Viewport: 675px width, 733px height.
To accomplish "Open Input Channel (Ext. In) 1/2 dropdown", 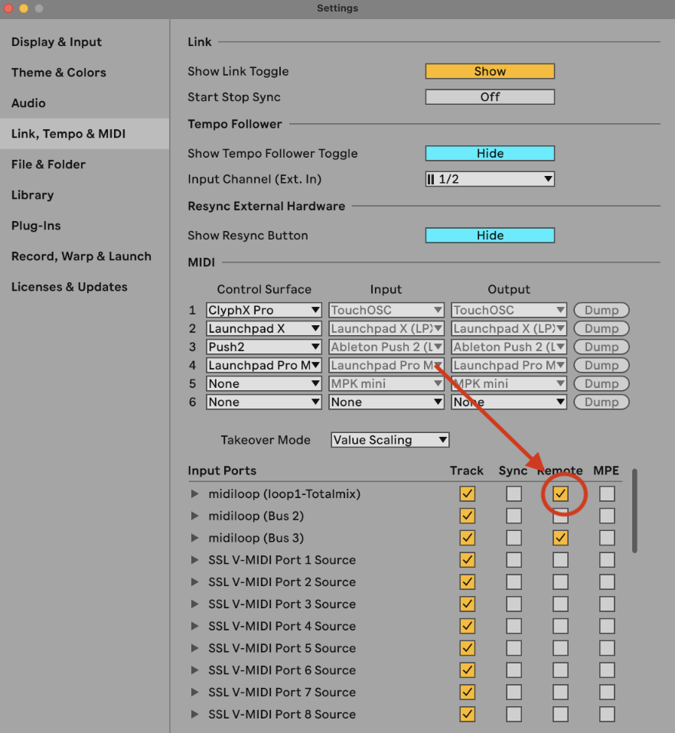I will 490,179.
